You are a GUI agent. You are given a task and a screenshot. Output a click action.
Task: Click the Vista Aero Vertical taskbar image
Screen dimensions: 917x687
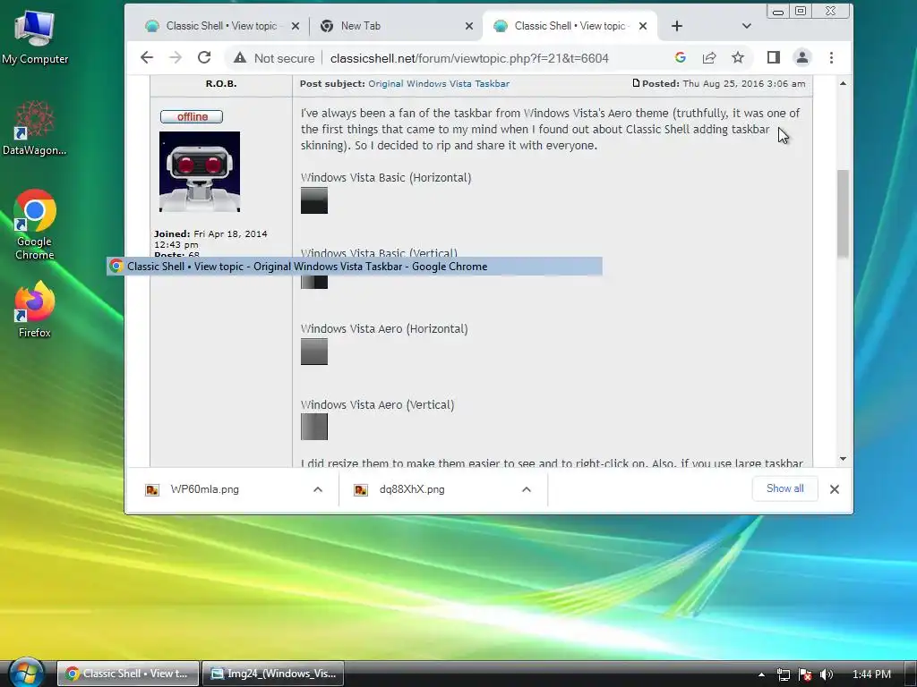pos(314,427)
